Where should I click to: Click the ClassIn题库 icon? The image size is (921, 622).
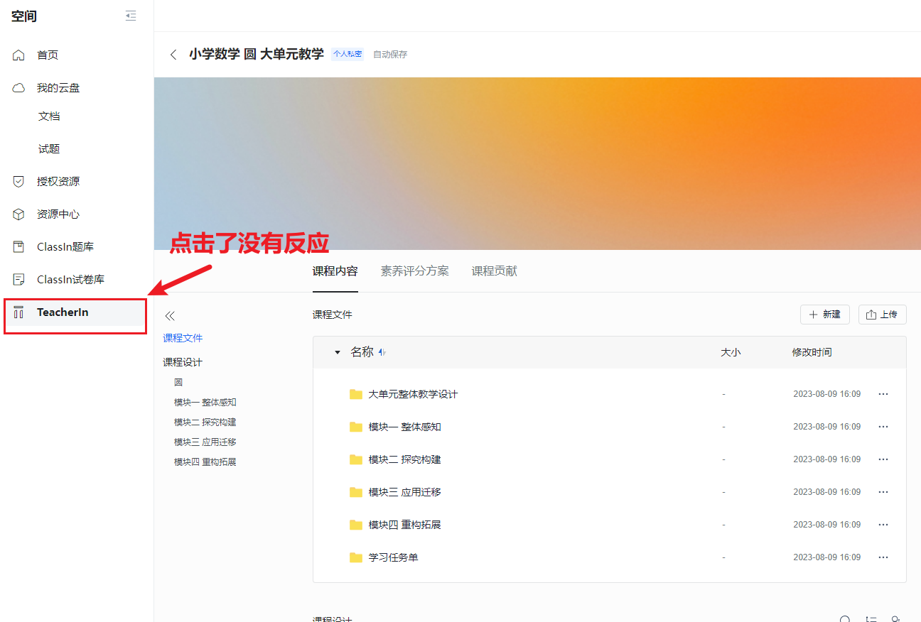coord(19,247)
